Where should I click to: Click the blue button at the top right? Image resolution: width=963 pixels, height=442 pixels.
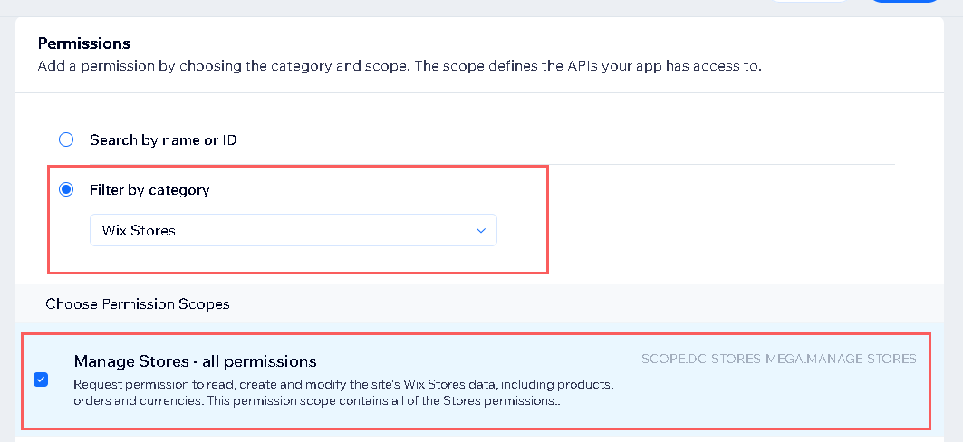click(906, 3)
